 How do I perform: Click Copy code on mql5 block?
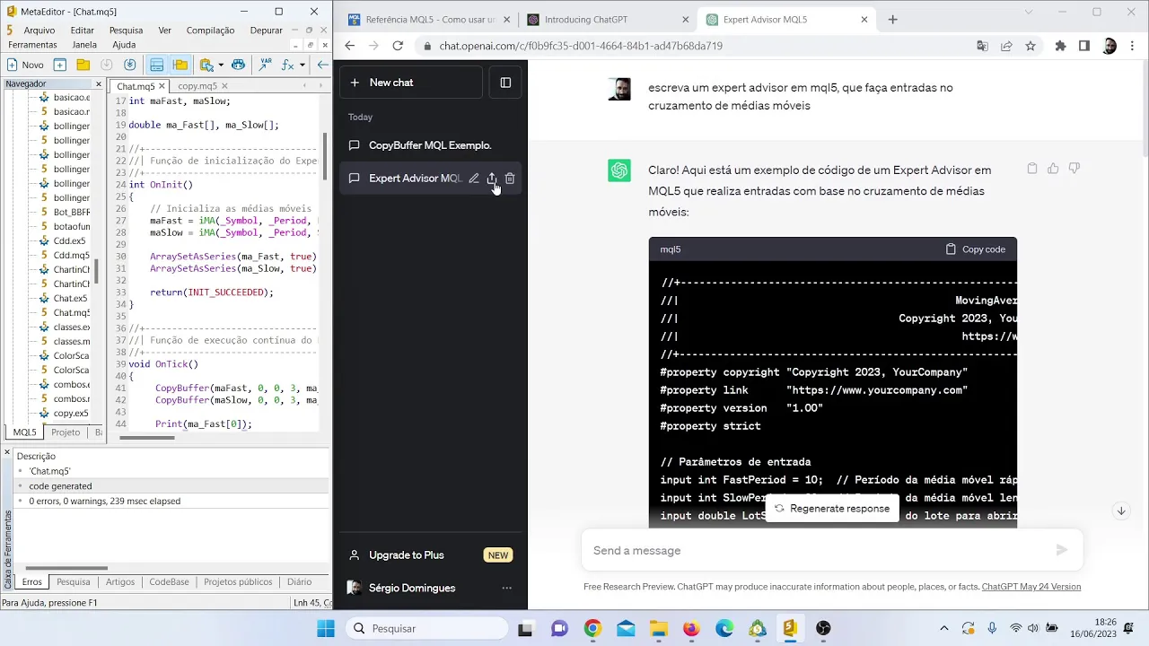click(975, 249)
